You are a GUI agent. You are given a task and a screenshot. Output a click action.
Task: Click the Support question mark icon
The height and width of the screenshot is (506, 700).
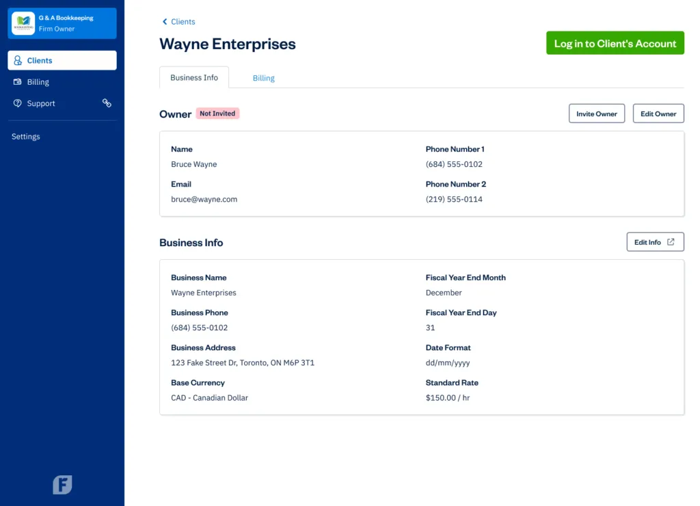[x=16, y=103]
